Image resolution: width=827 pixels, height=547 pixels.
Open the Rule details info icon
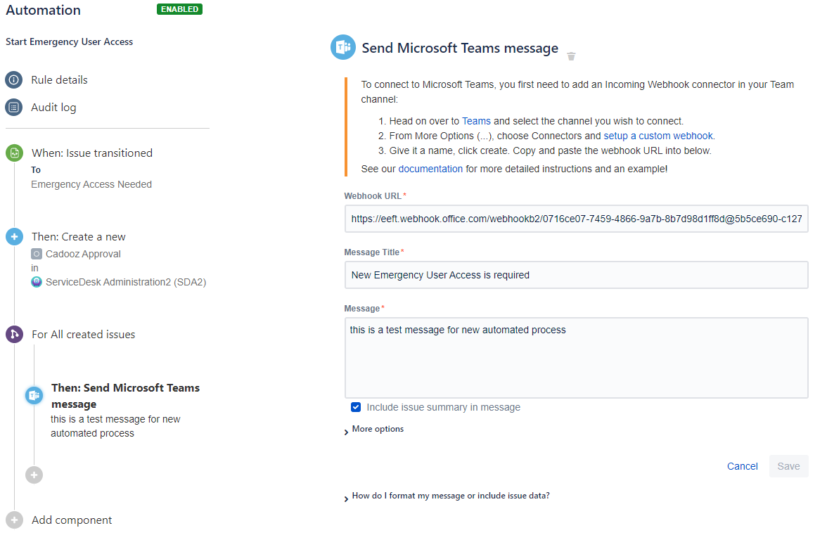pyautogui.click(x=14, y=79)
